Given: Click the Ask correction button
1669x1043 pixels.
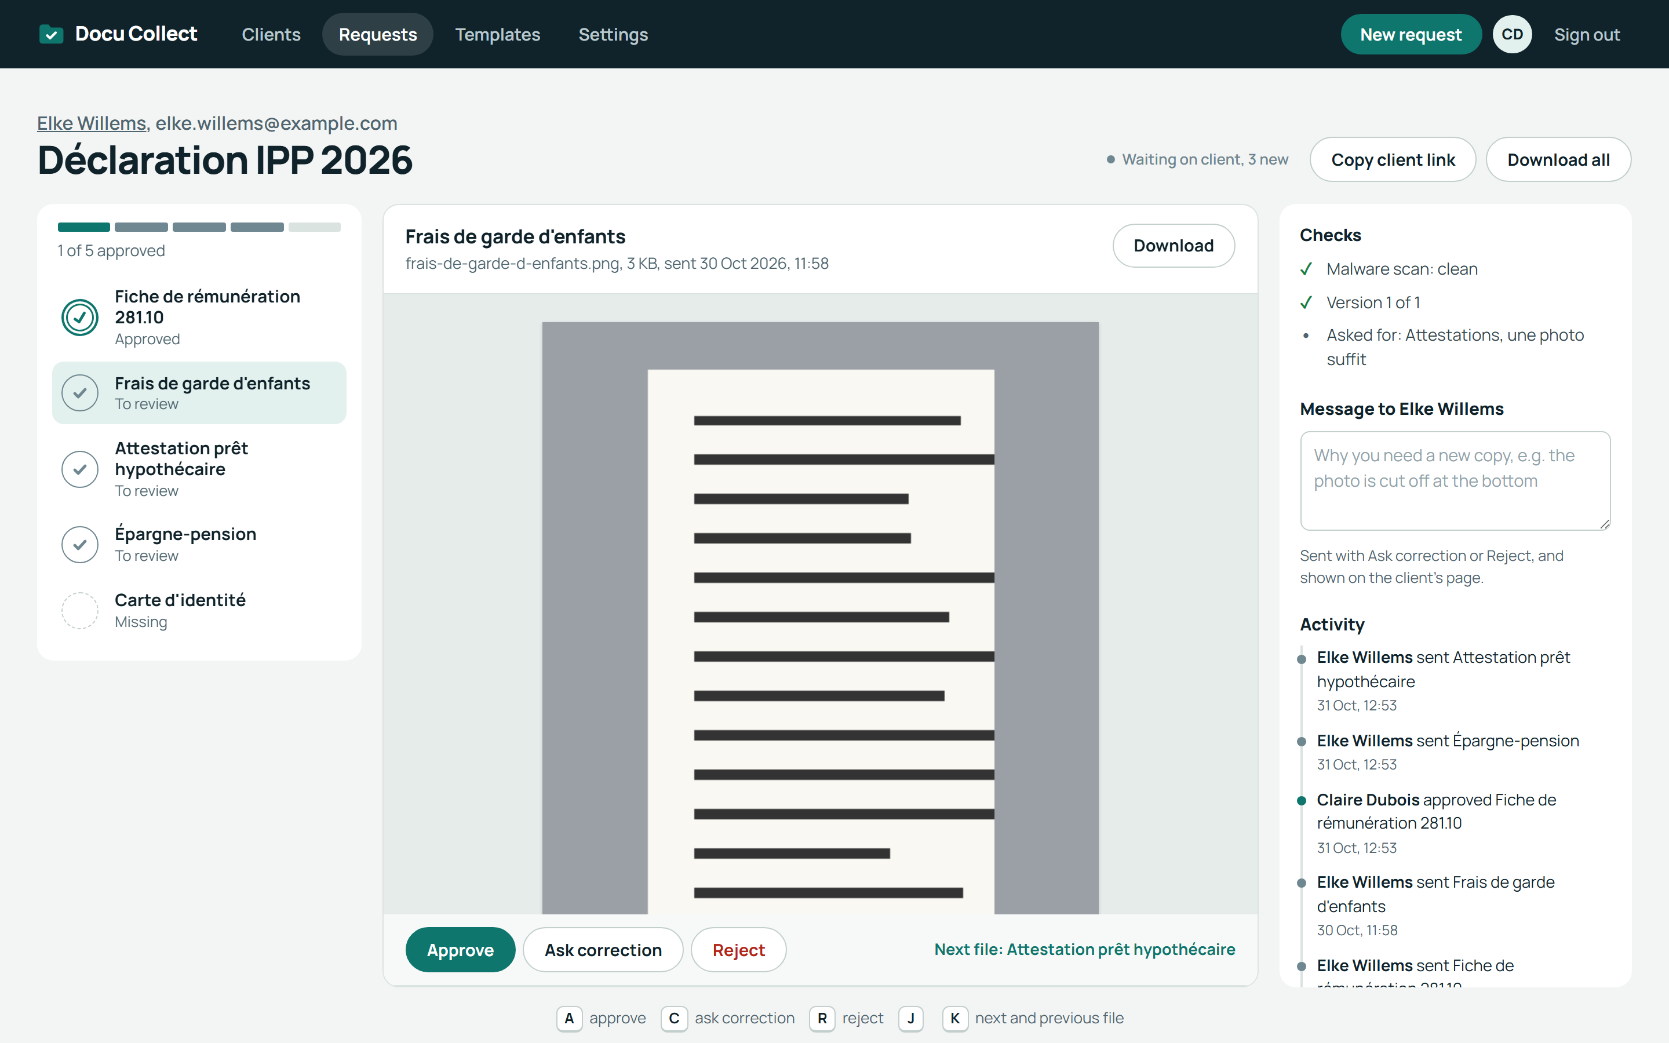Looking at the screenshot, I should click(603, 950).
